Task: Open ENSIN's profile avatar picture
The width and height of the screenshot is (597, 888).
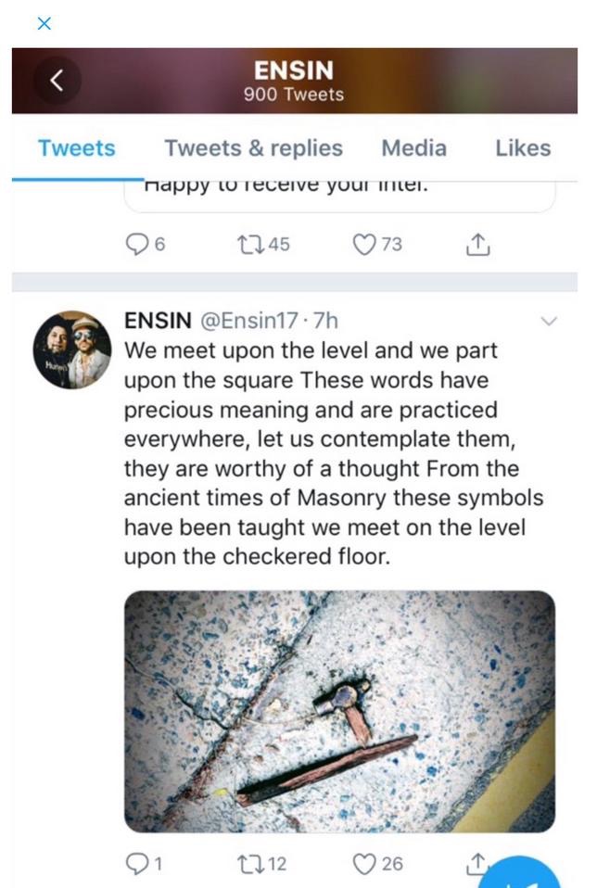Action: (x=73, y=349)
